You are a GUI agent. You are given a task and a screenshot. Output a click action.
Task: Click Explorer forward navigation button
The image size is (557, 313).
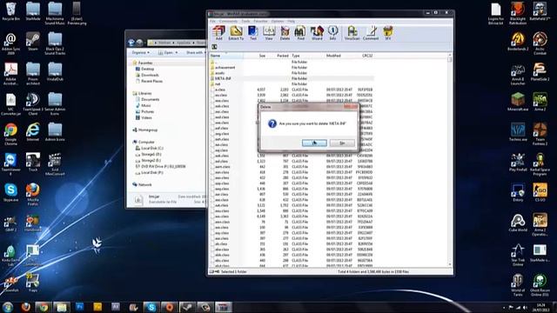click(139, 43)
